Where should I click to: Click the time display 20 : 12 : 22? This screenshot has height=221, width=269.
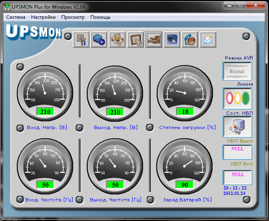click(x=235, y=188)
